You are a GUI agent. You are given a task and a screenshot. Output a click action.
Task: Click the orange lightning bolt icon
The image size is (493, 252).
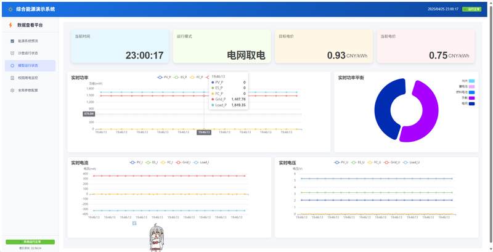coord(10,25)
